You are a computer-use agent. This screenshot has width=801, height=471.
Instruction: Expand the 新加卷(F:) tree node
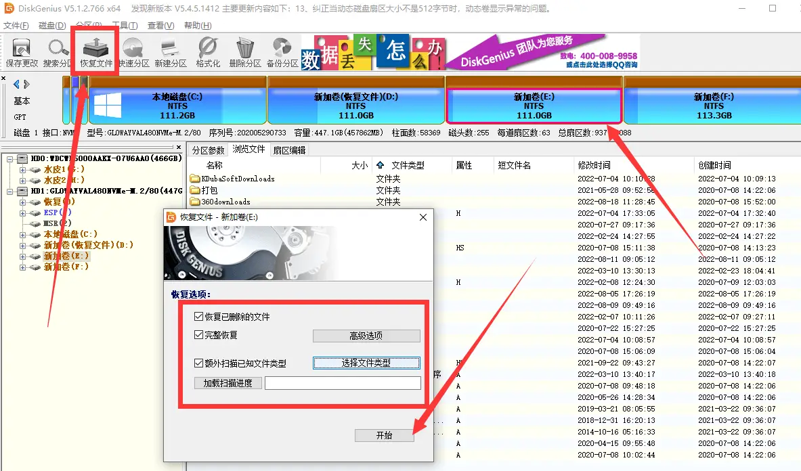click(22, 267)
